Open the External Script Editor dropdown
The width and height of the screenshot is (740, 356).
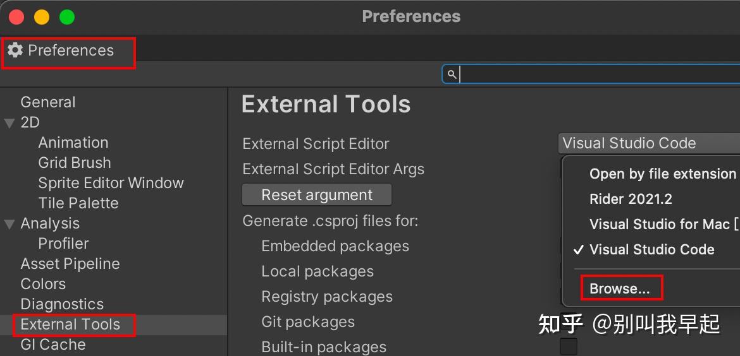[648, 143]
